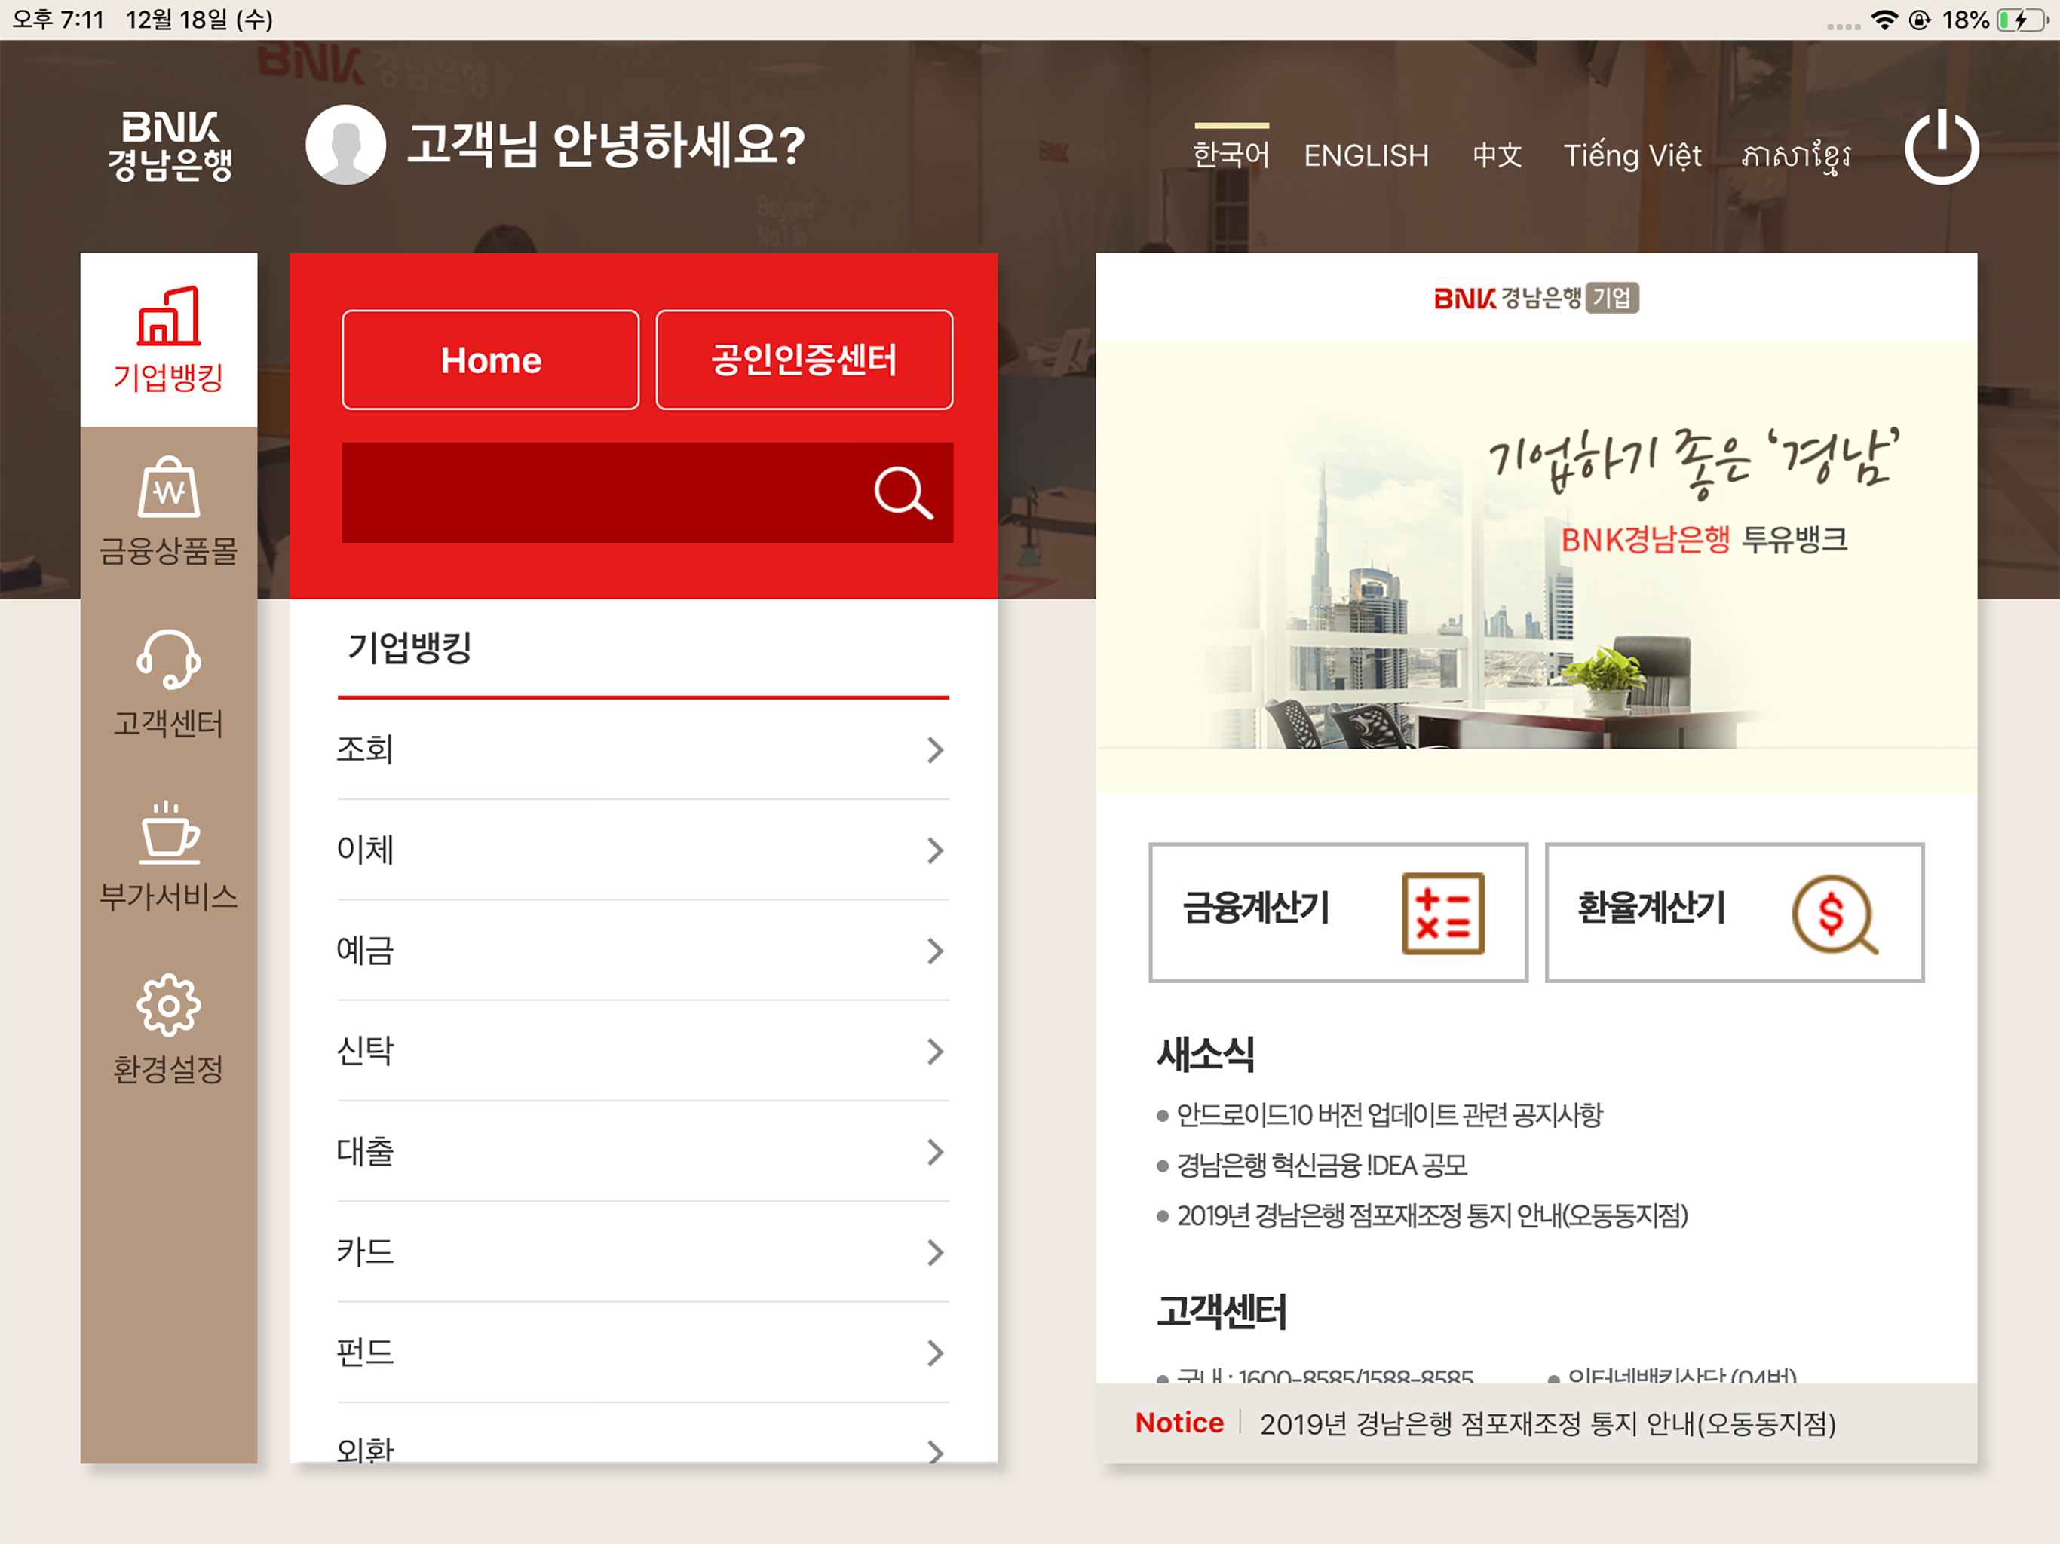
Task: Open the 금융계산기 calculator icon
Action: (x=1442, y=914)
